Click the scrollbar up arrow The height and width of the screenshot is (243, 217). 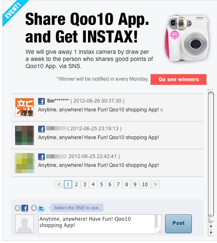click(x=211, y=226)
